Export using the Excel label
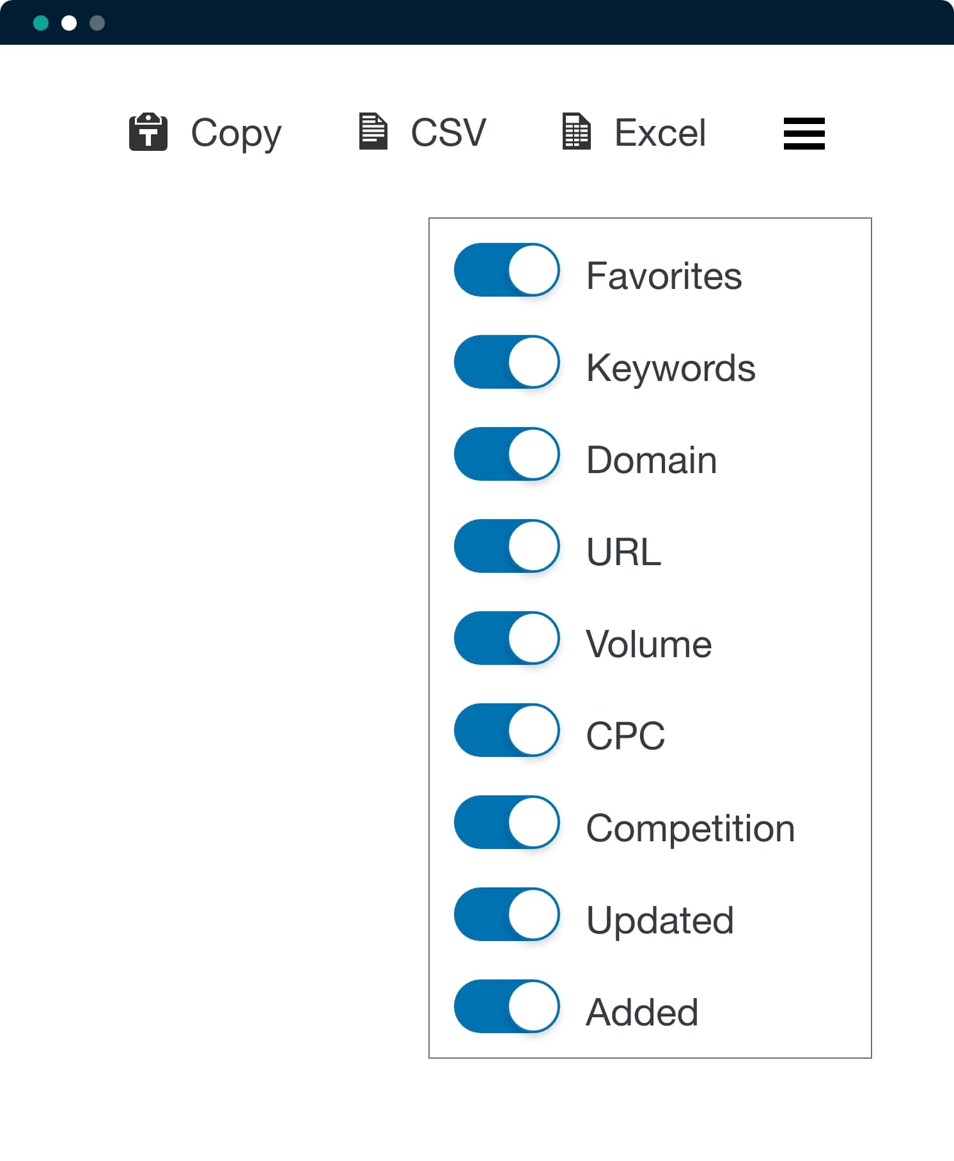This screenshot has height=1161, width=954. (x=660, y=133)
